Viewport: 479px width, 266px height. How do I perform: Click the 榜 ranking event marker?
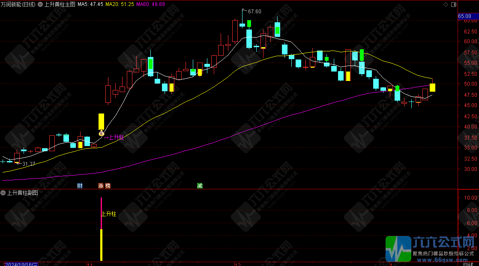pyautogui.click(x=108, y=185)
